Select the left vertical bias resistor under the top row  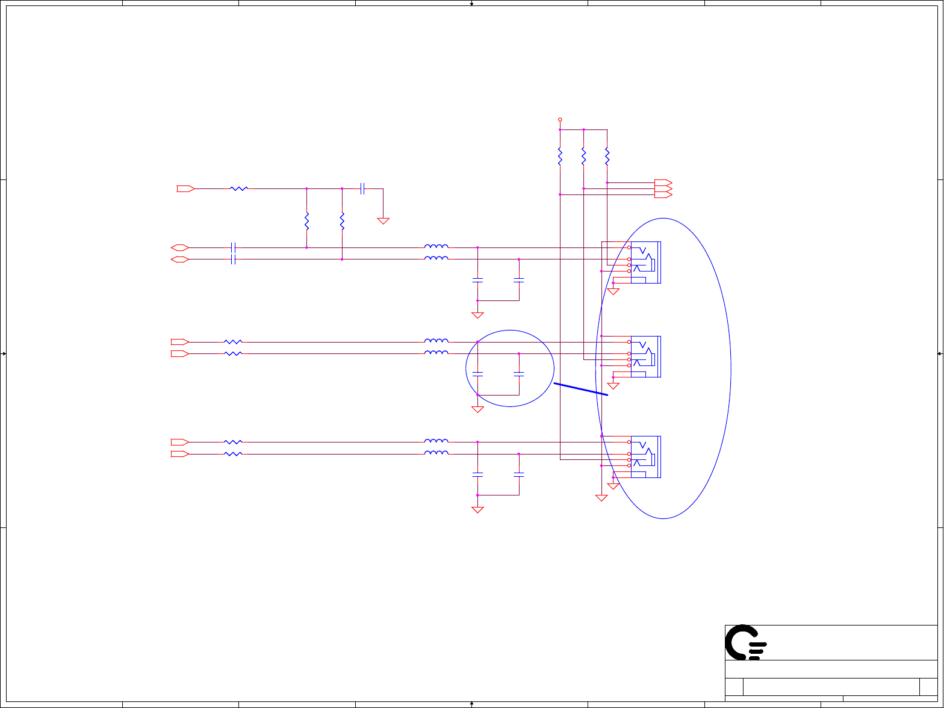pos(307,221)
